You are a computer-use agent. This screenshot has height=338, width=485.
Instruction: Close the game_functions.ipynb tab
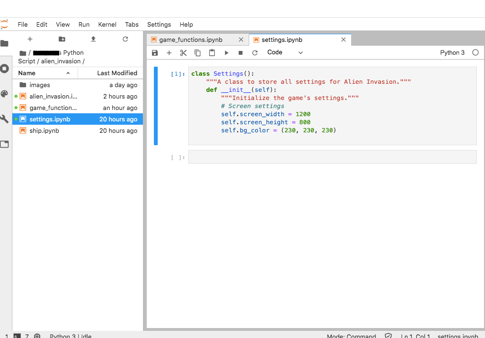(241, 40)
